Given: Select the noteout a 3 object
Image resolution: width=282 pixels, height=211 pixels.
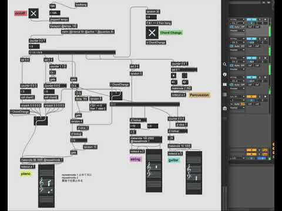Looking at the screenshot, I should point(175,154).
